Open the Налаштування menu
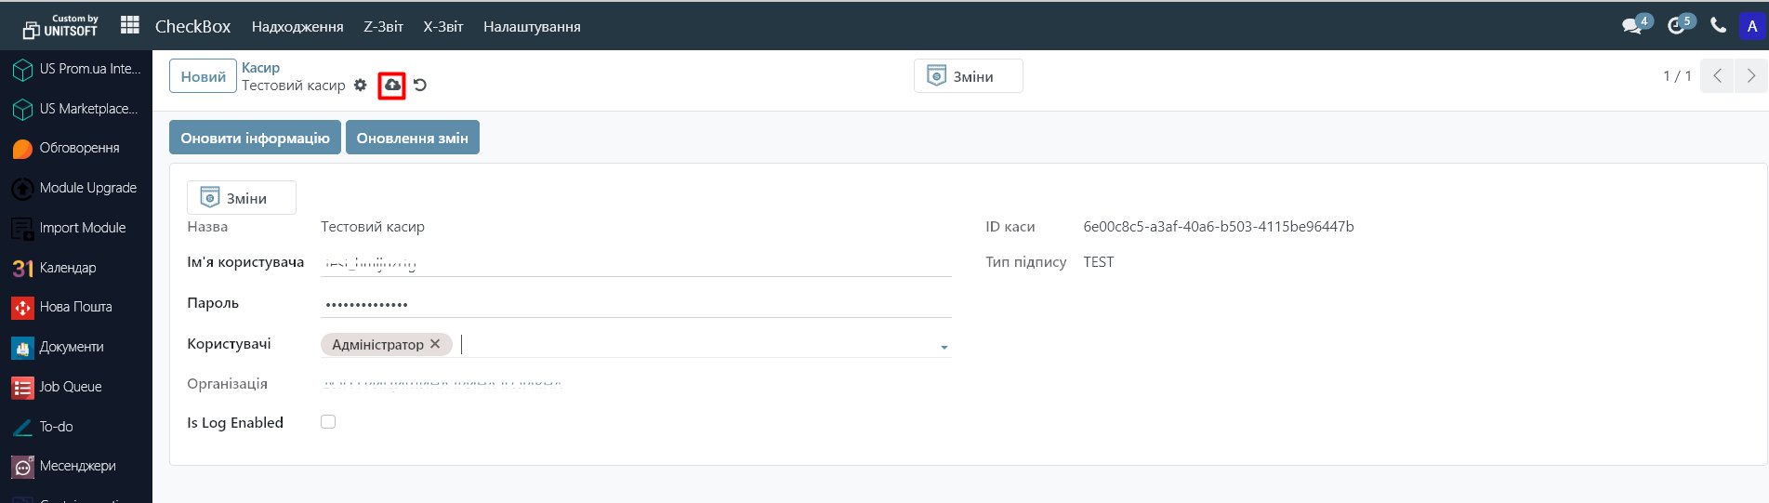Screen dimensions: 1769x503 [532, 27]
